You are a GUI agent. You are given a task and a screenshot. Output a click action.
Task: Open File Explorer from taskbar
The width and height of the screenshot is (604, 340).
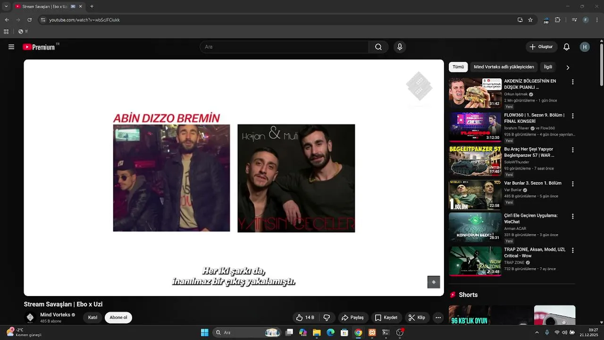click(317, 332)
